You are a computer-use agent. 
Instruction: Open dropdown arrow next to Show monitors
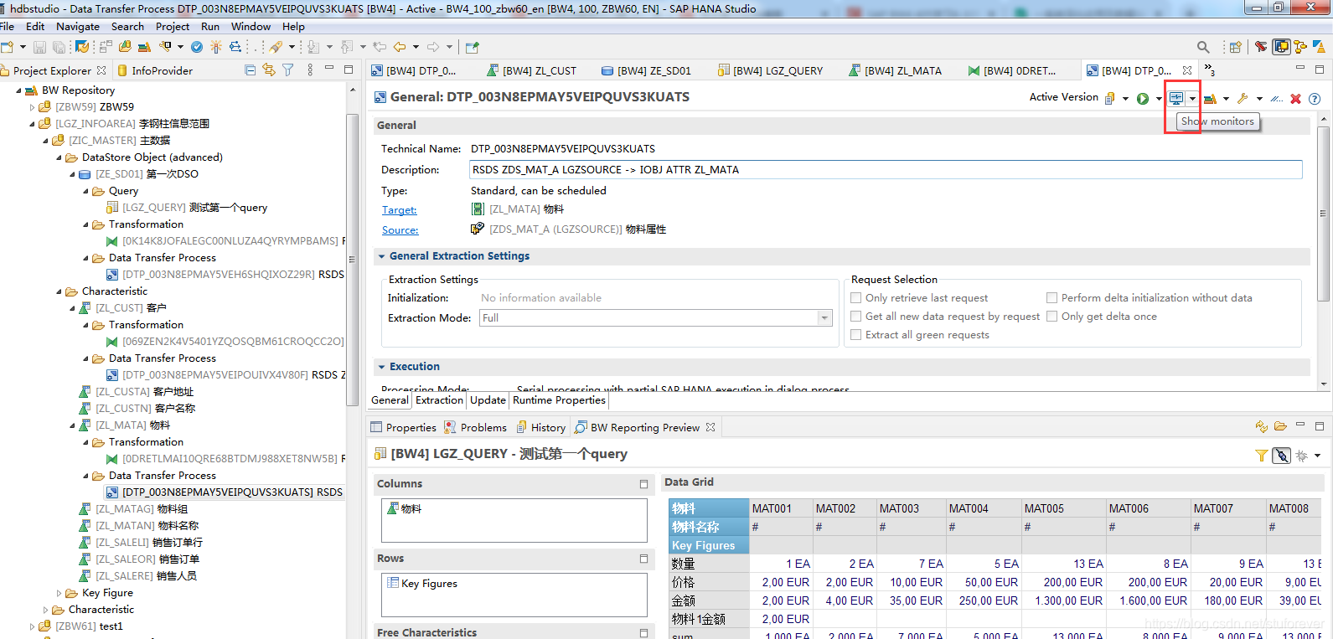point(1192,99)
